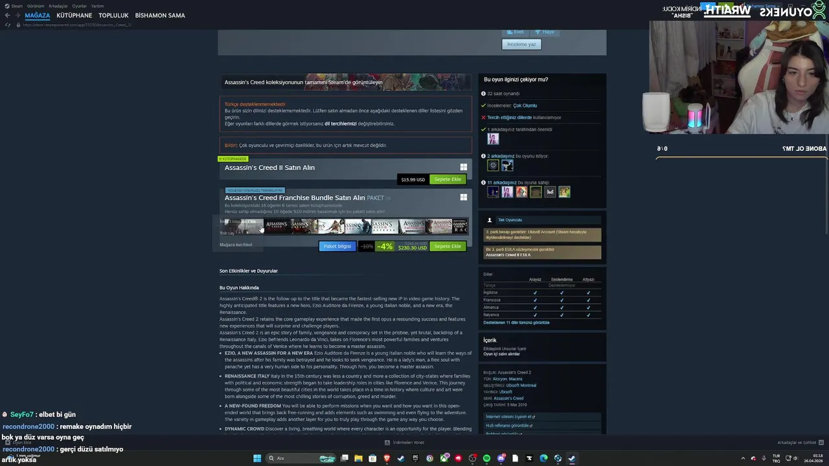Open the Yardım menu
This screenshot has height=466, width=829.
97,6
